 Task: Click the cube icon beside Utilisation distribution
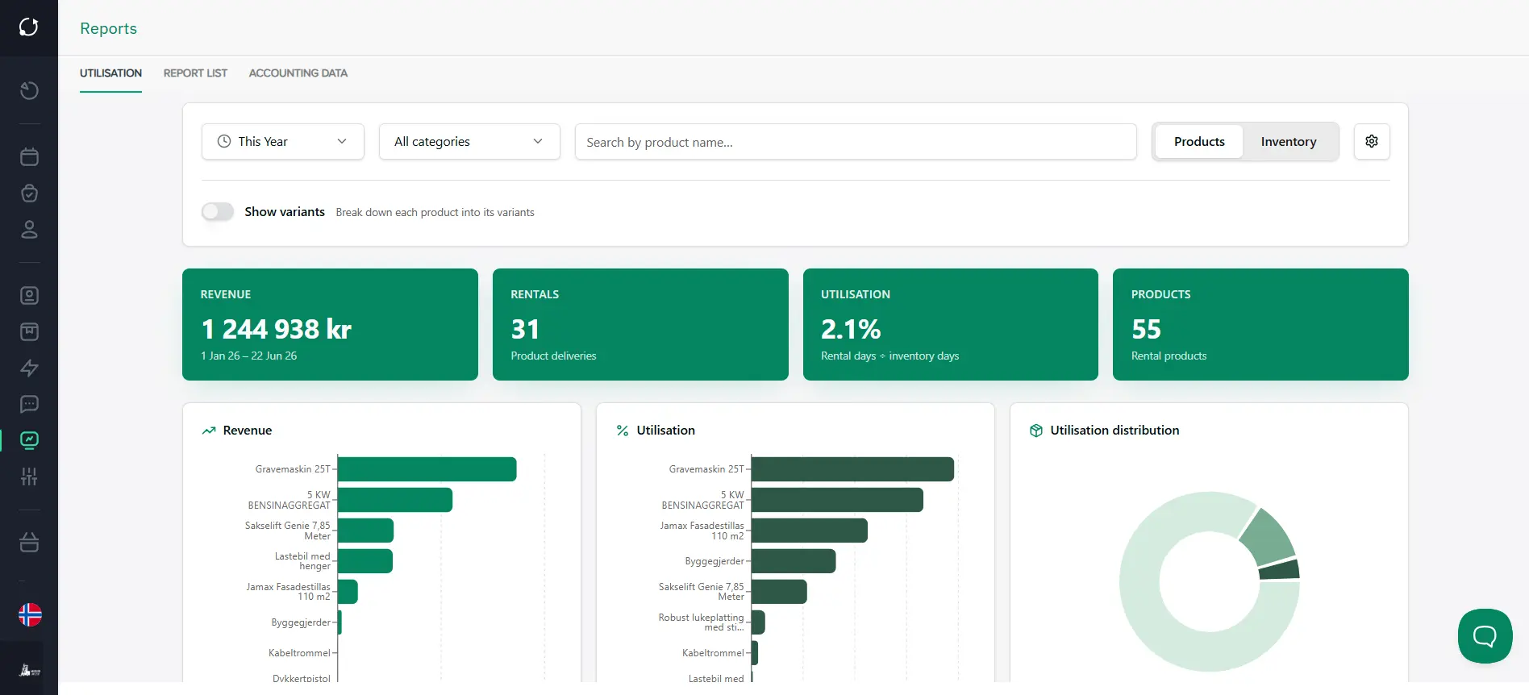tap(1036, 431)
